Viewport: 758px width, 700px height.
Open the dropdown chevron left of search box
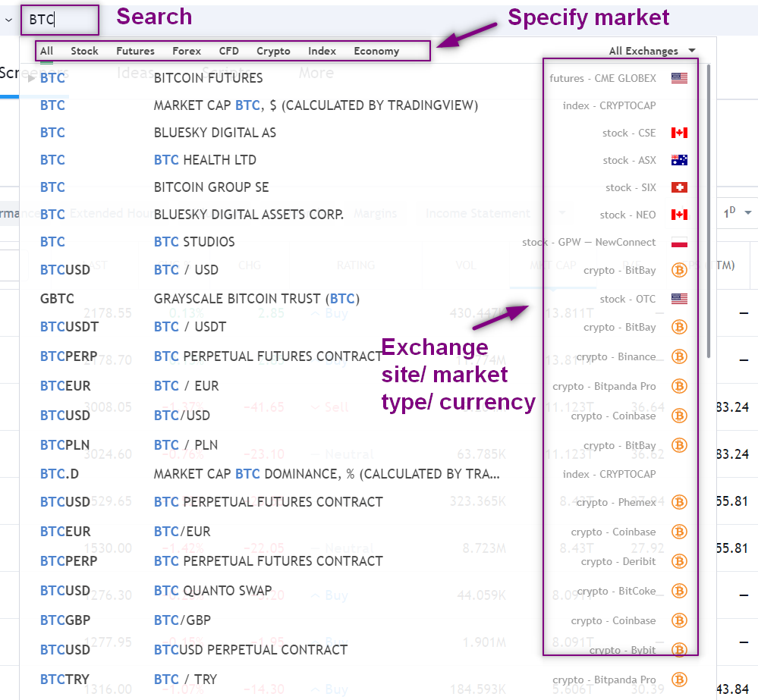click(8, 20)
